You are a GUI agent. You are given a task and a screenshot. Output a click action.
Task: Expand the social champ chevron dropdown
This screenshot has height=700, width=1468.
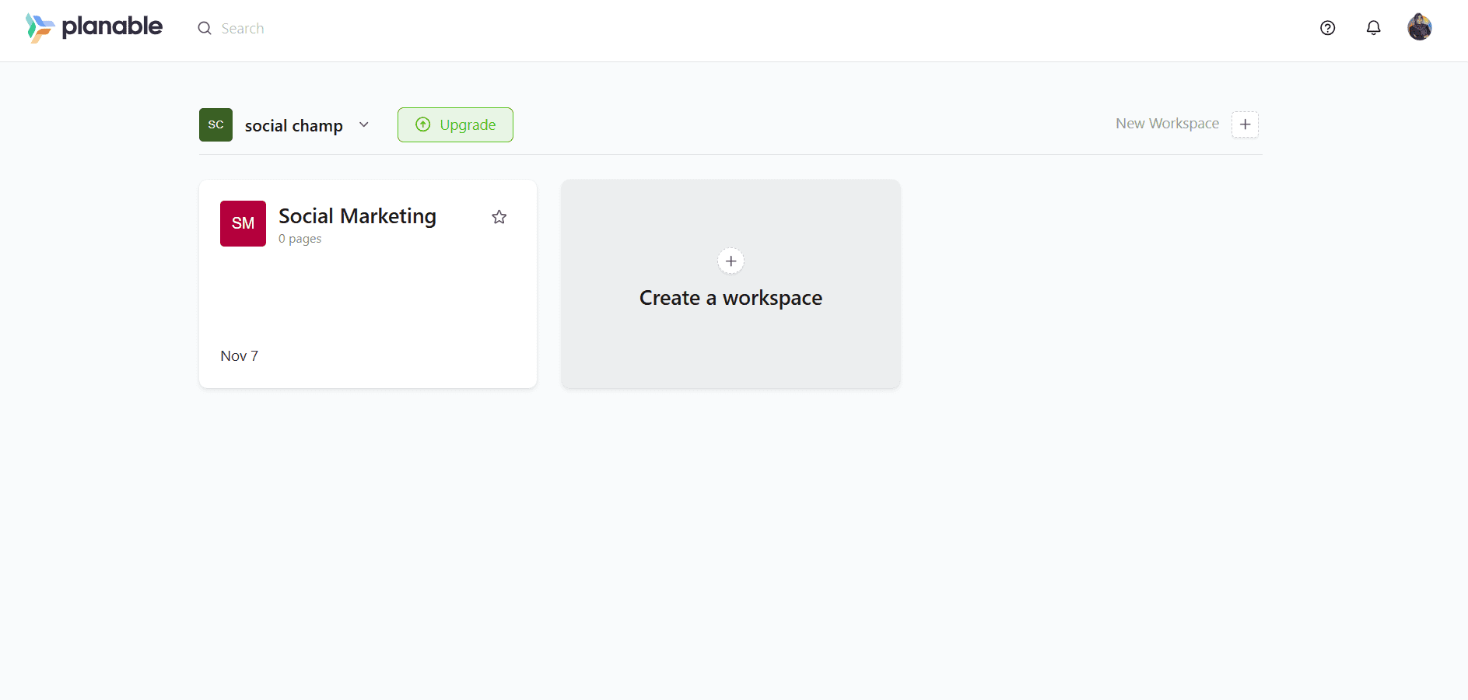click(x=363, y=125)
